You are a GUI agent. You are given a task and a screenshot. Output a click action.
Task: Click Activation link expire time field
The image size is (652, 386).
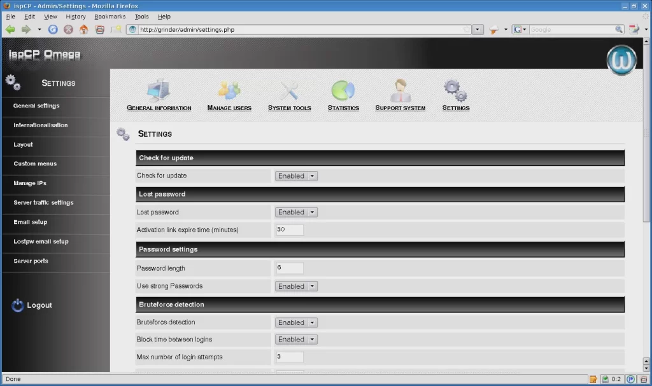pyautogui.click(x=290, y=230)
